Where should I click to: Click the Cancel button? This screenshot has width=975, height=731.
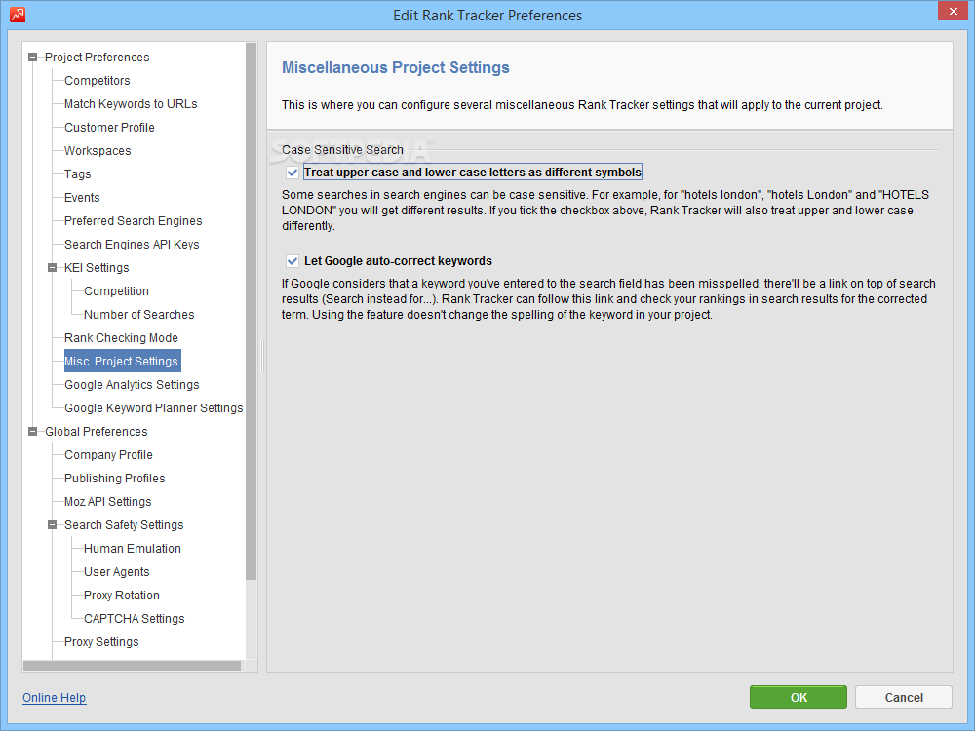click(903, 697)
